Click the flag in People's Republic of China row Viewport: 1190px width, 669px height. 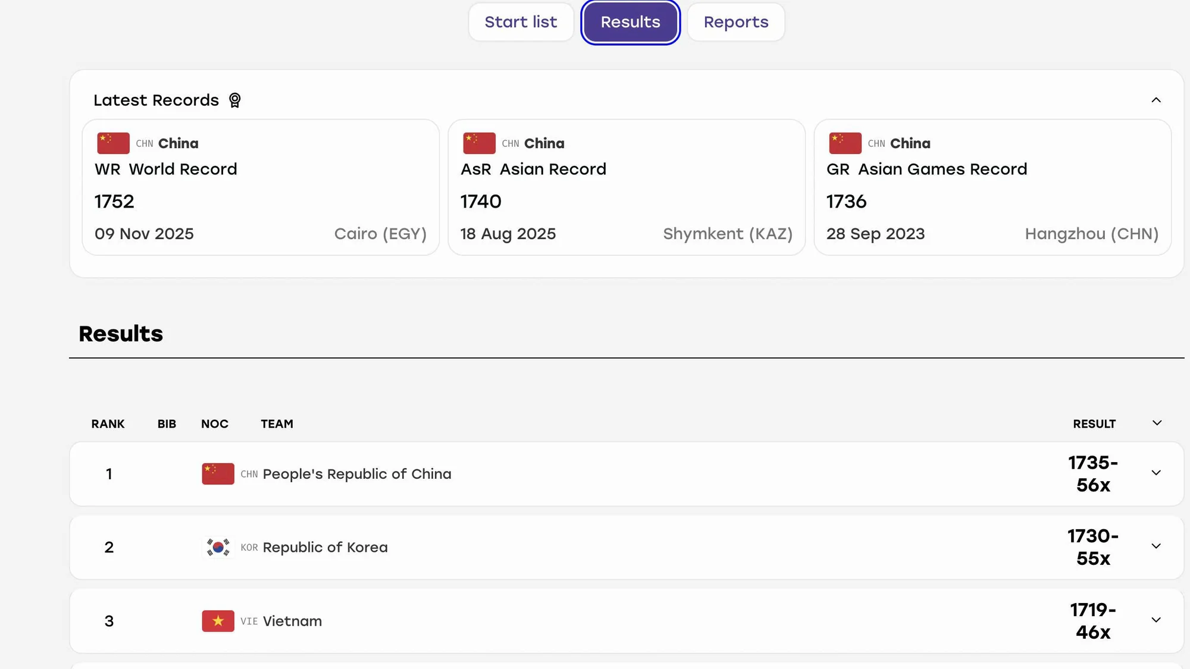coord(218,474)
